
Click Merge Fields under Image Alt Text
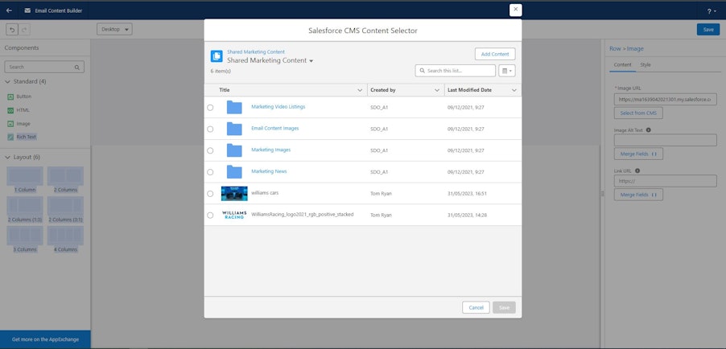[x=638, y=154]
